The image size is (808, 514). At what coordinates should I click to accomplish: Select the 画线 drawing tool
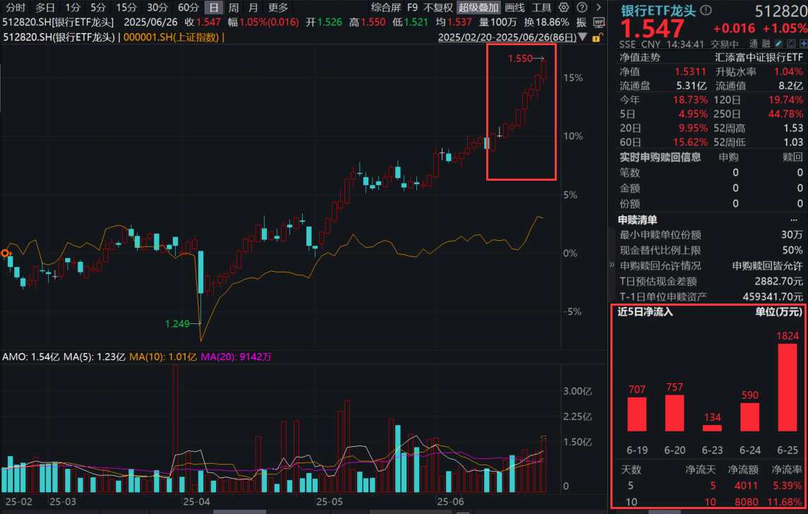514,8
